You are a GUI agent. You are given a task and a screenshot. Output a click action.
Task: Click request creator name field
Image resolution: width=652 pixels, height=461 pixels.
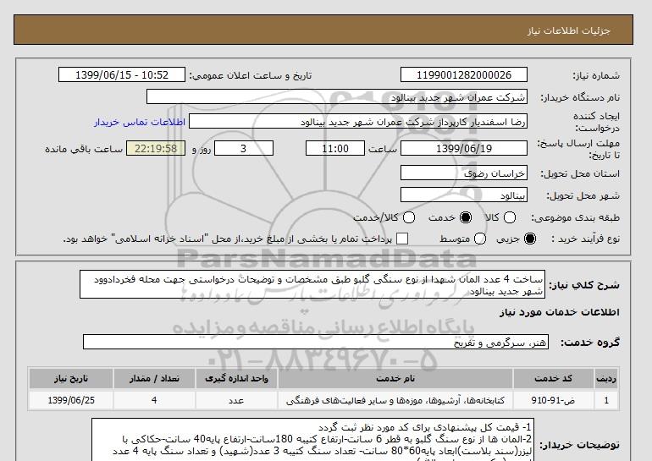coord(358,122)
